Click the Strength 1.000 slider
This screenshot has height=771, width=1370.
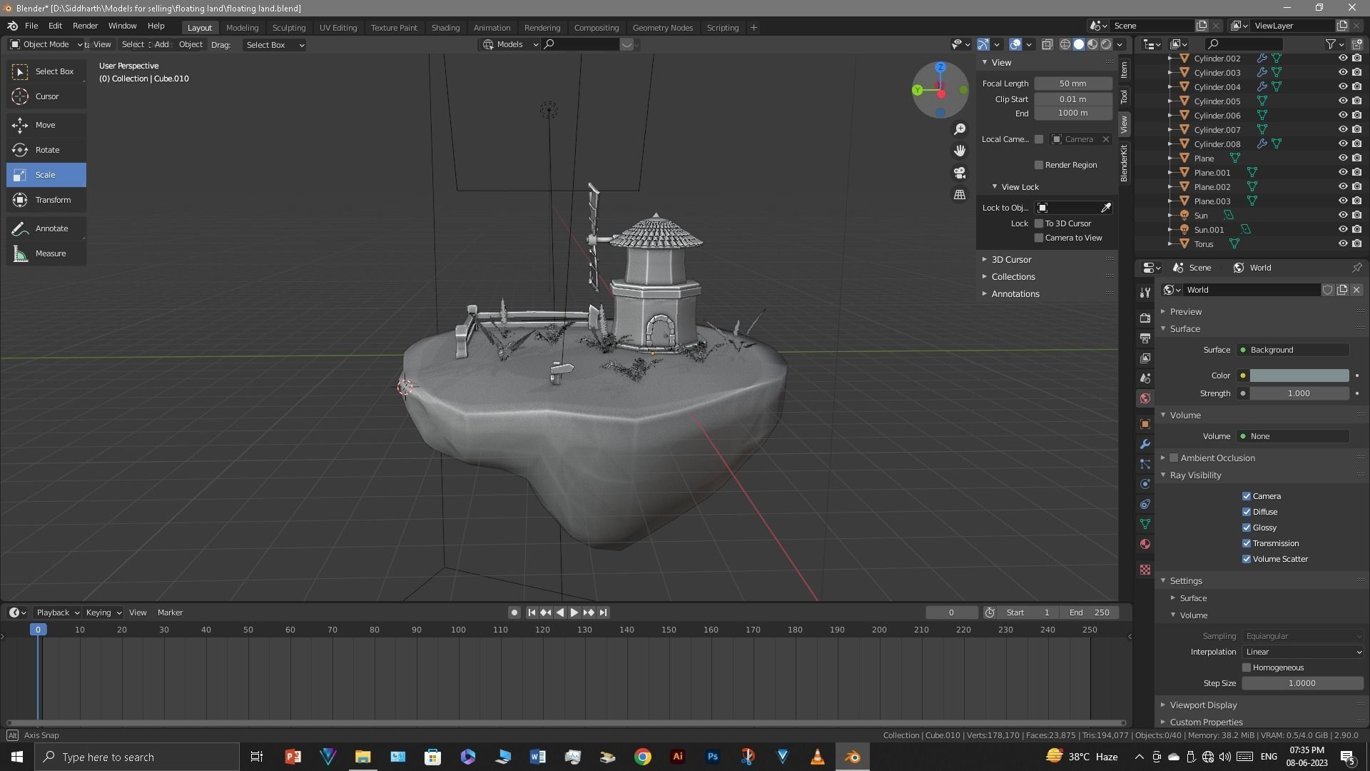(1299, 393)
